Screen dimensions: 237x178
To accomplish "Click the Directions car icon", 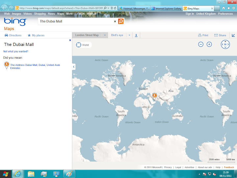I will pos(6,35).
